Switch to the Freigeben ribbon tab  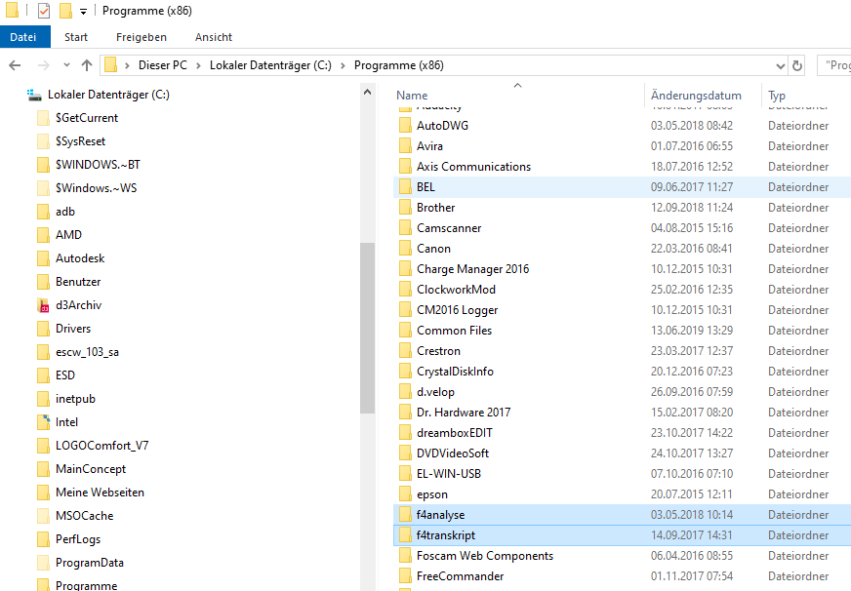coord(142,36)
